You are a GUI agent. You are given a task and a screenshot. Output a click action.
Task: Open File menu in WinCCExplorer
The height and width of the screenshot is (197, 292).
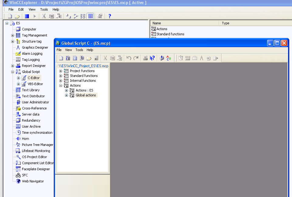11,9
